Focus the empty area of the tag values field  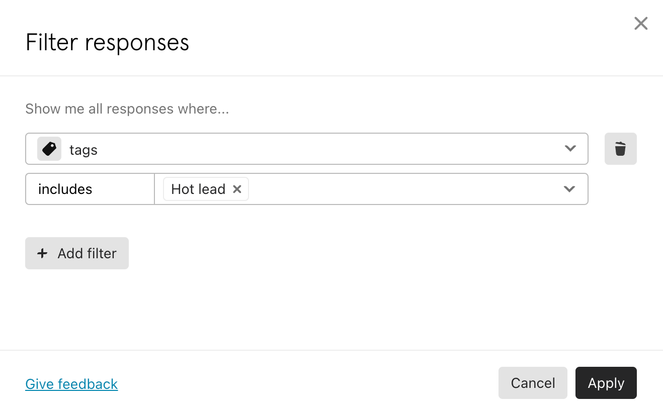point(402,189)
